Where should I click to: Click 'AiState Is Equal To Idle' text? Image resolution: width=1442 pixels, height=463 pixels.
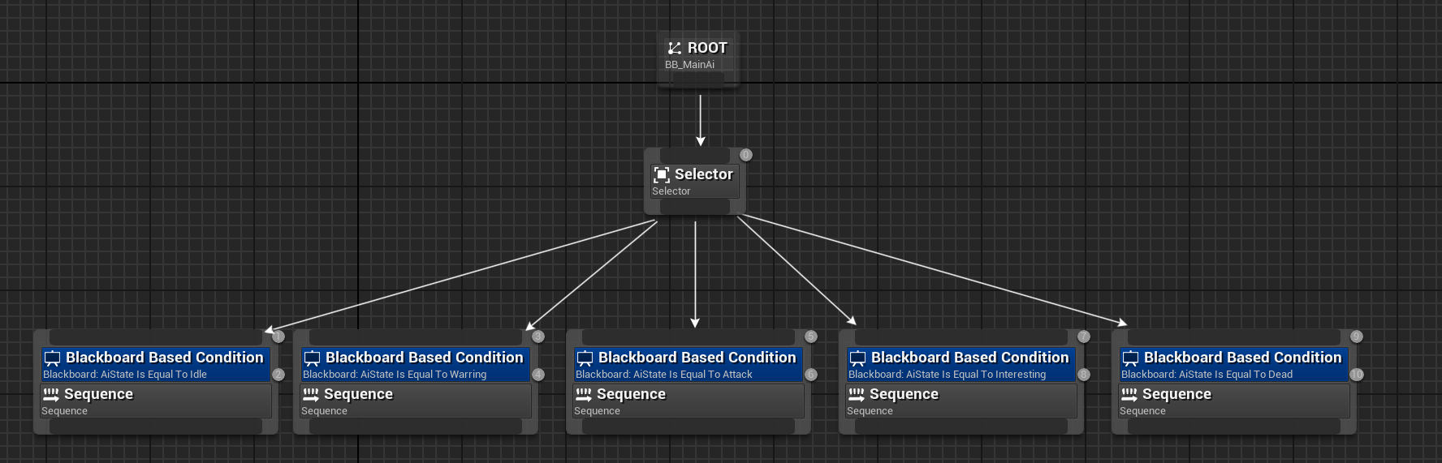point(153,375)
